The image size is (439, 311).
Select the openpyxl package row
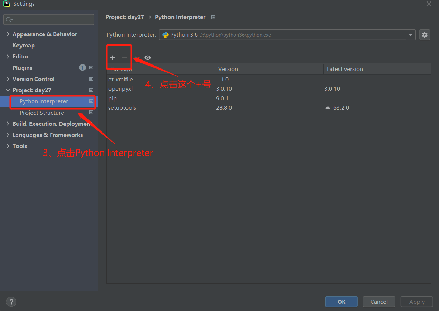[x=269, y=88]
